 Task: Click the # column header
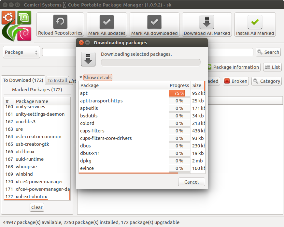click(x=8, y=101)
